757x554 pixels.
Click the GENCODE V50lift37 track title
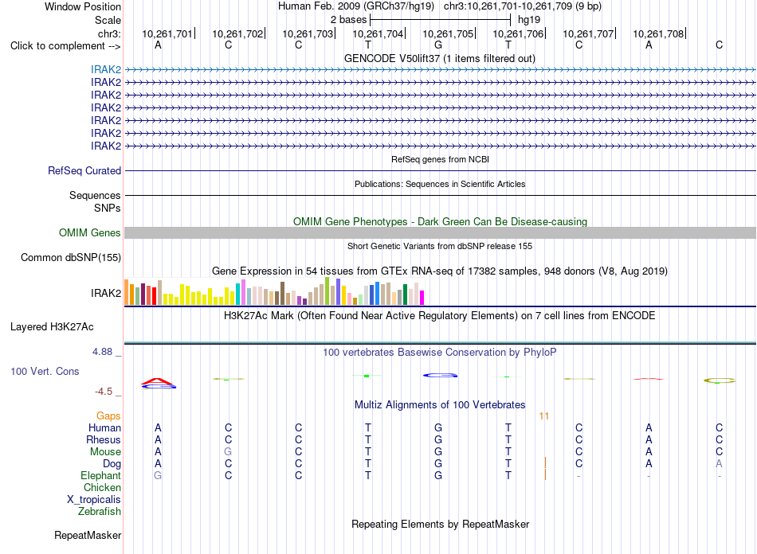pos(440,58)
